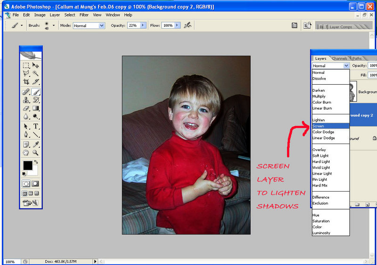The height and width of the screenshot is (265, 377).
Task: Select the Zoom tool
Action: [36, 153]
